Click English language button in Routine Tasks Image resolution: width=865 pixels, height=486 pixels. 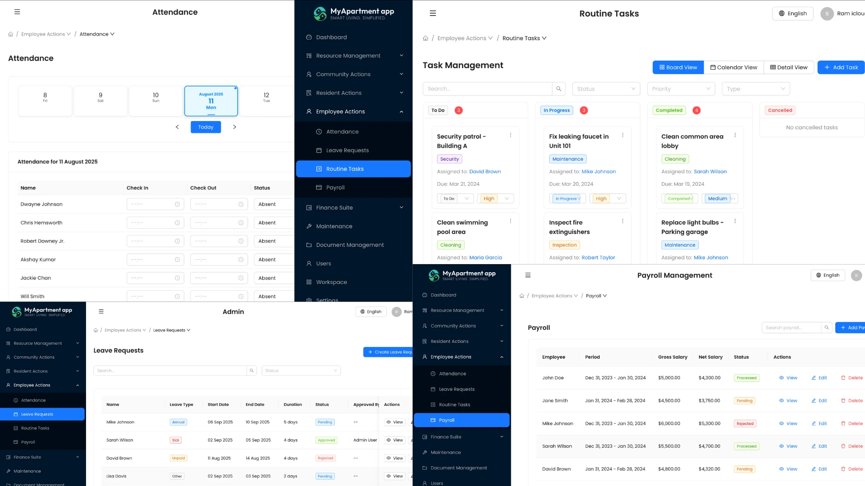click(x=792, y=13)
